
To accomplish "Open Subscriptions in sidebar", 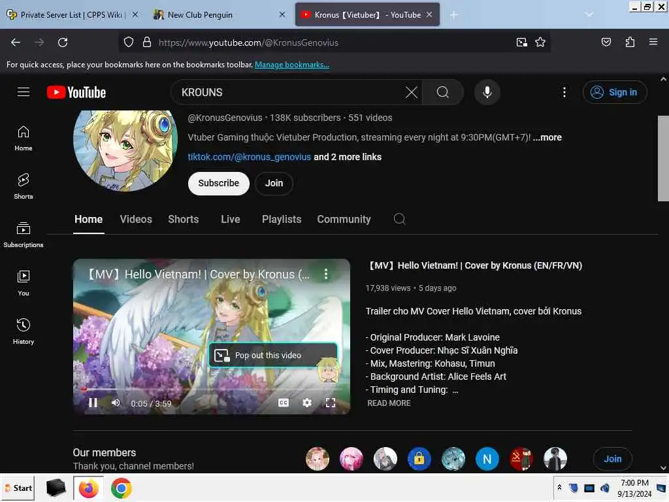I will click(24, 235).
